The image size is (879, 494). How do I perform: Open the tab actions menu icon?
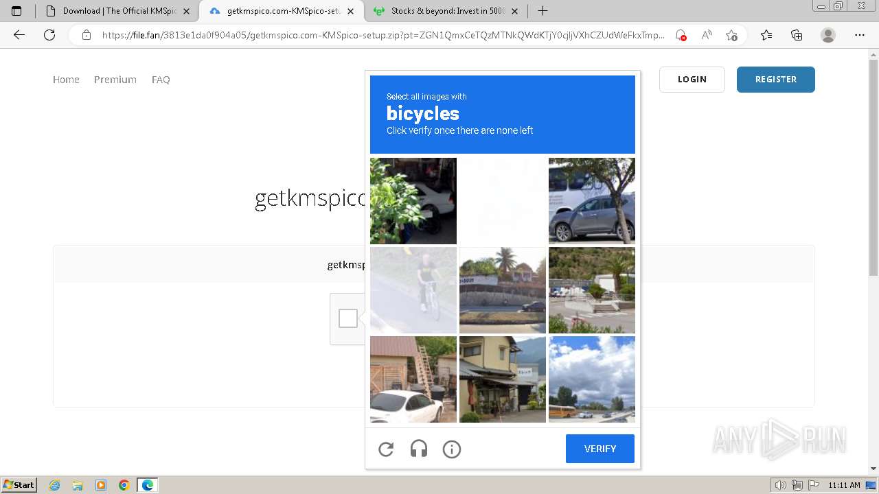tap(16, 11)
